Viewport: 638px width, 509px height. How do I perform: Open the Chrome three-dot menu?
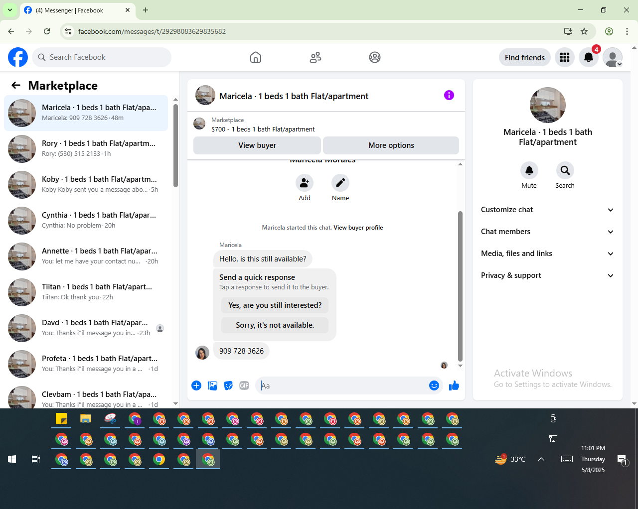pos(627,31)
